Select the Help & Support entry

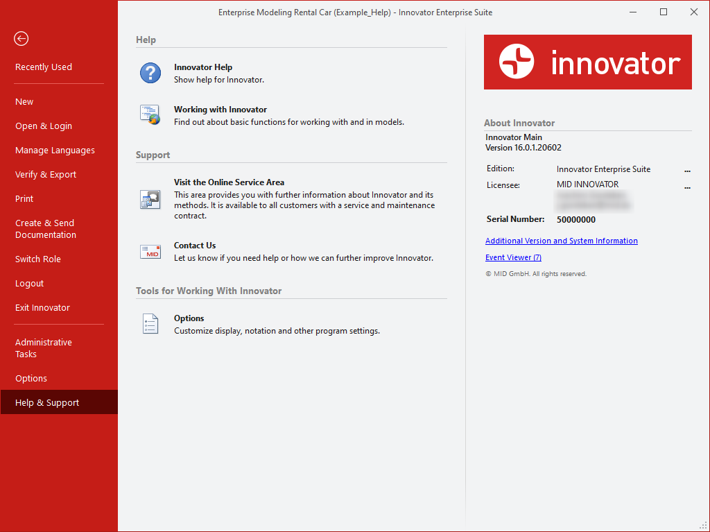pos(59,402)
